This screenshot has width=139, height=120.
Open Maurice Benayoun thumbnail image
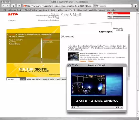73,56
